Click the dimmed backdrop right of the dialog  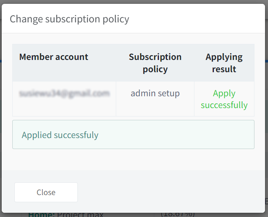click(x=267, y=109)
